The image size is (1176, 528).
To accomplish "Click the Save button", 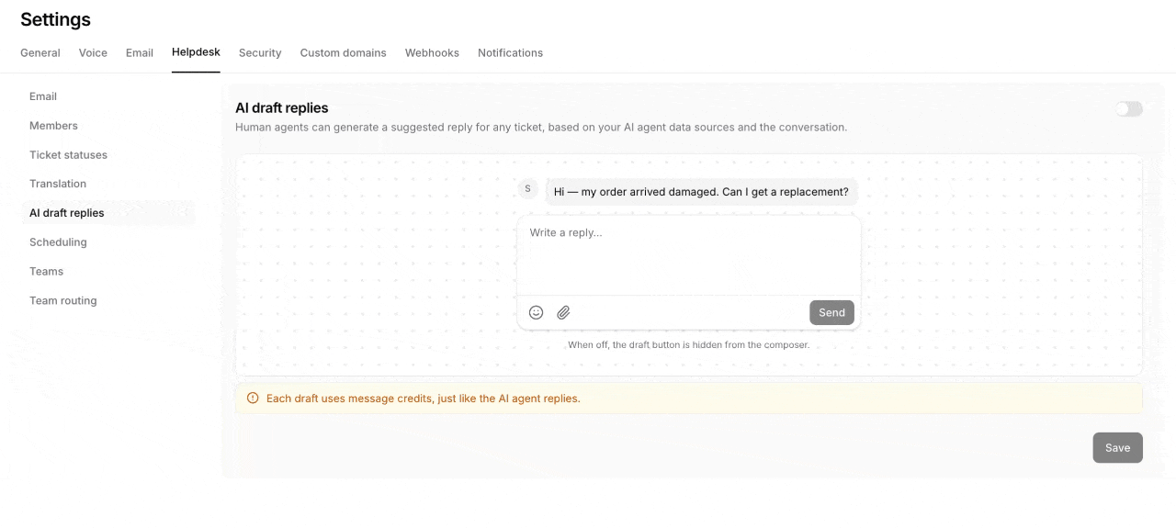I will tap(1117, 448).
